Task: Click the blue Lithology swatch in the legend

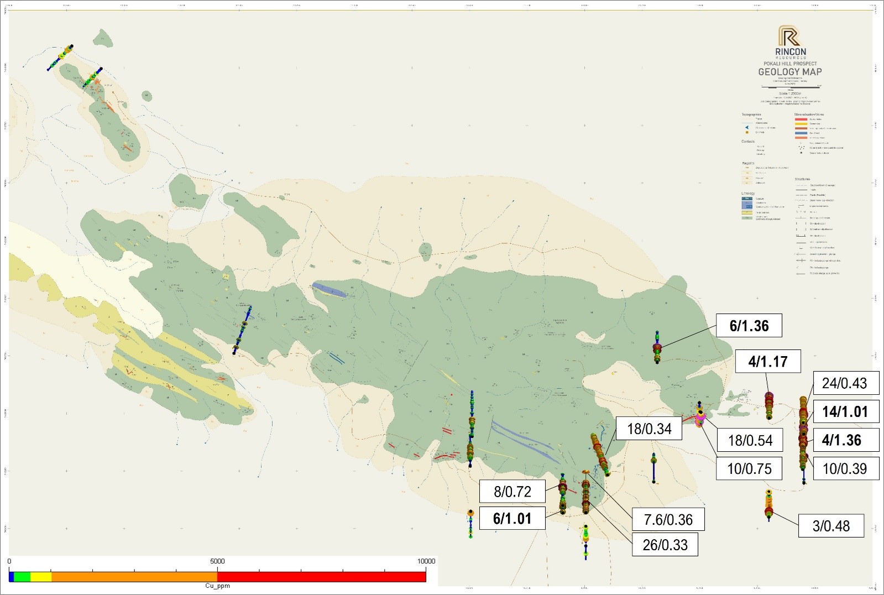Action: click(747, 205)
